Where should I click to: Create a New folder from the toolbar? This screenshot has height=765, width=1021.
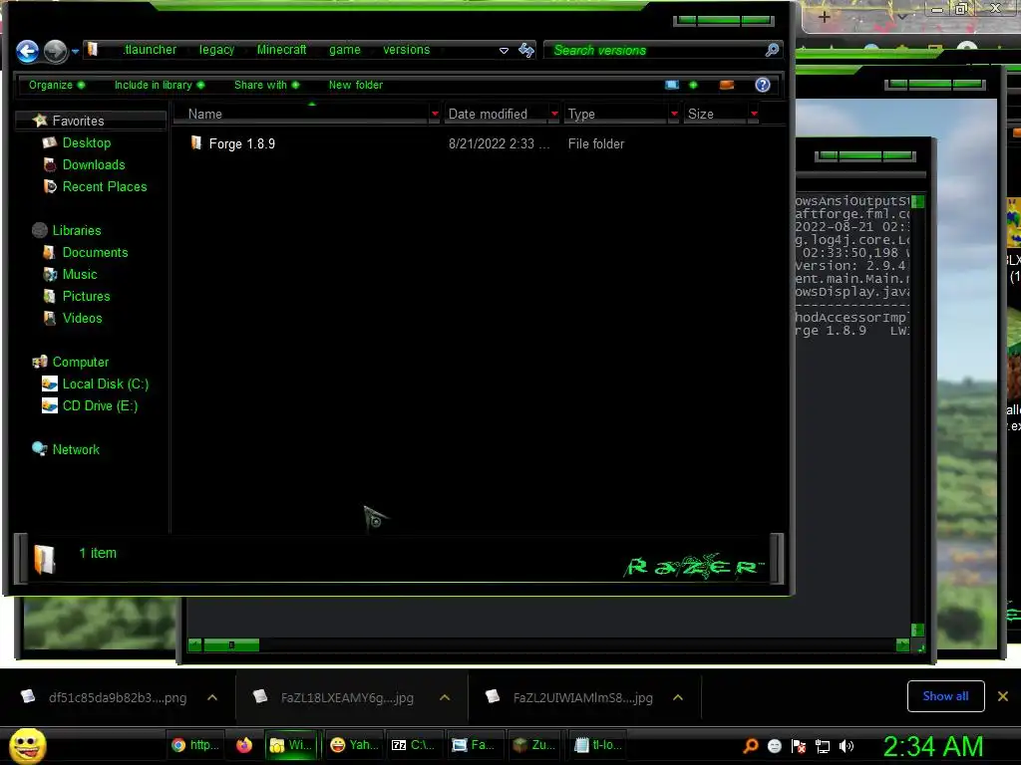(356, 85)
